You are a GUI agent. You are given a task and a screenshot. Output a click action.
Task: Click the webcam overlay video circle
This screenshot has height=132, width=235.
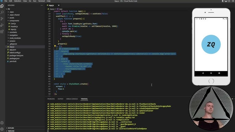point(211,109)
